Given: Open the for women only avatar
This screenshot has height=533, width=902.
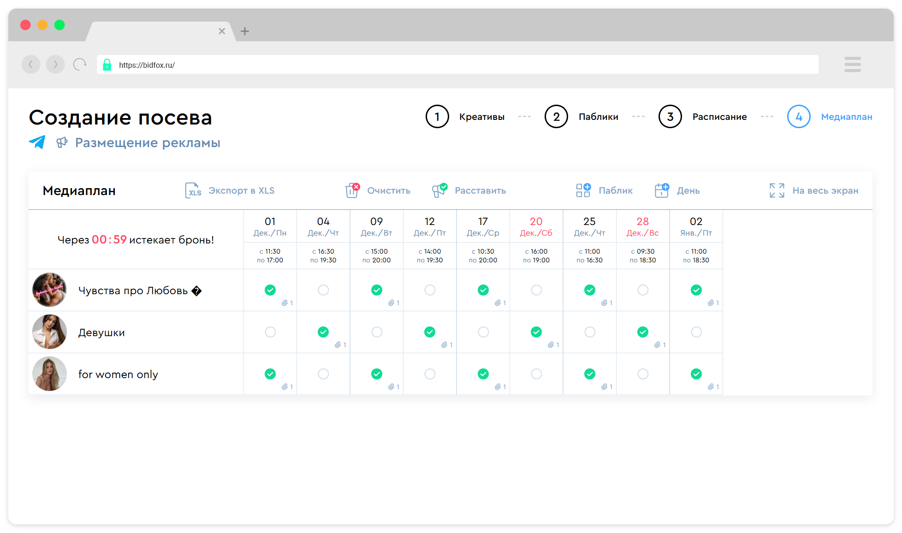Looking at the screenshot, I should click(49, 374).
